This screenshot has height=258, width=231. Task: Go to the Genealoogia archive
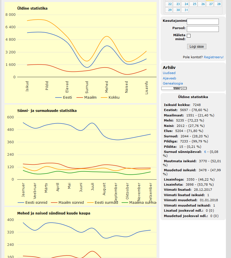173,83
